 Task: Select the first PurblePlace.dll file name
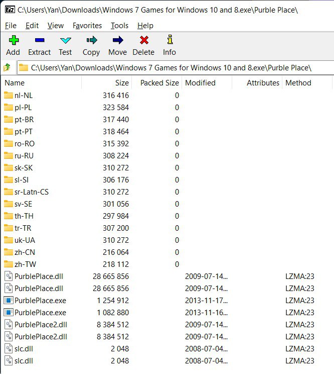[x=39, y=276]
